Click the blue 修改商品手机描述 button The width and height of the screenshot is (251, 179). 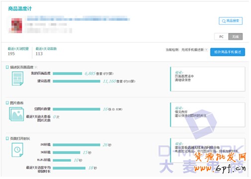(x=228, y=52)
